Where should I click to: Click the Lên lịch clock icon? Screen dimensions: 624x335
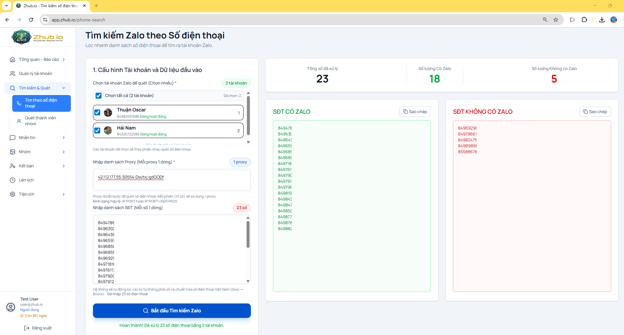(x=13, y=180)
